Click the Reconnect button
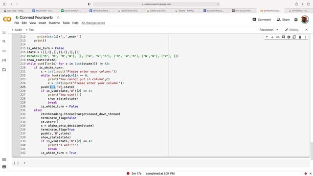Screen dimensions: 313x176 click(x=266, y=30)
